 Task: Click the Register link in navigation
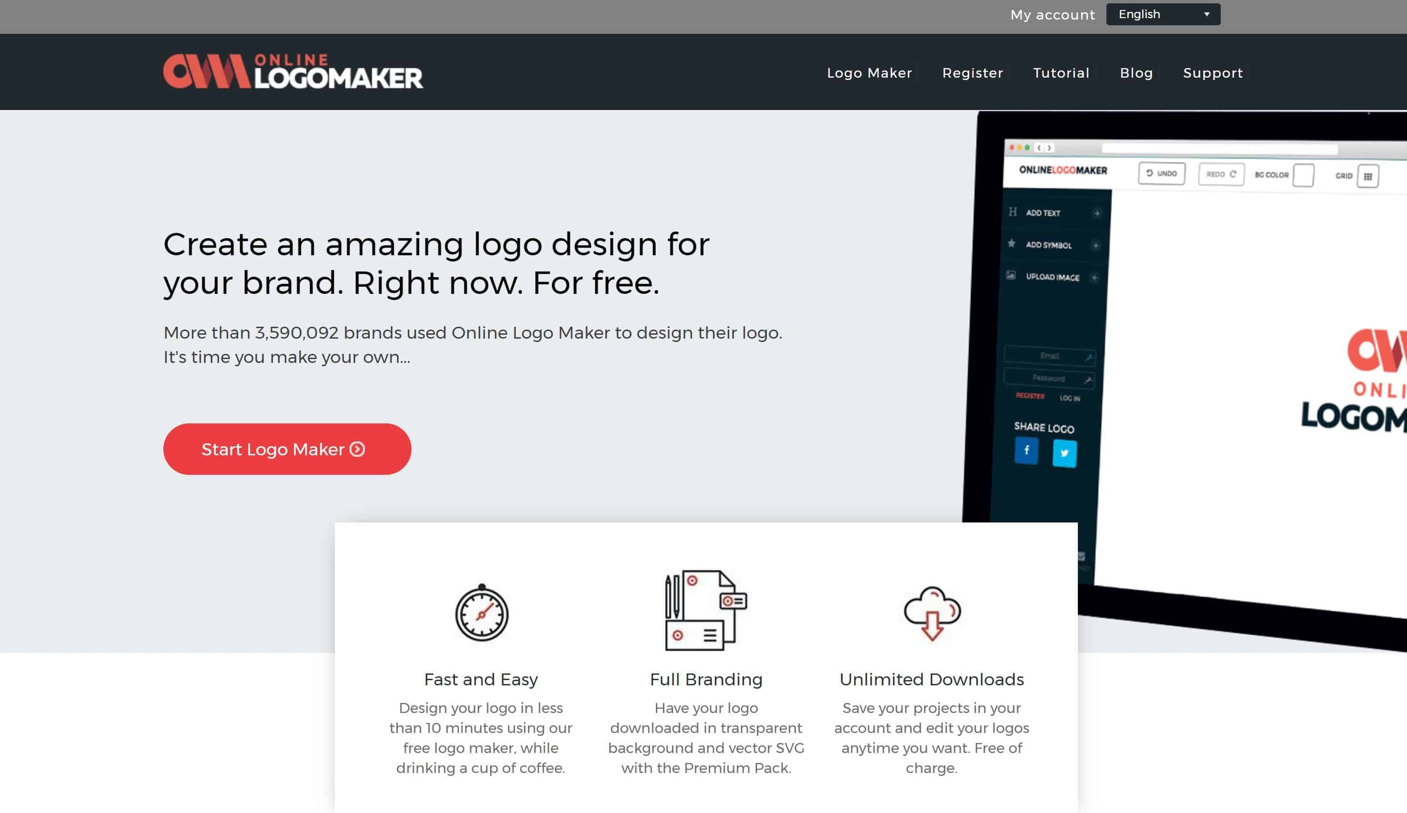pyautogui.click(x=973, y=72)
